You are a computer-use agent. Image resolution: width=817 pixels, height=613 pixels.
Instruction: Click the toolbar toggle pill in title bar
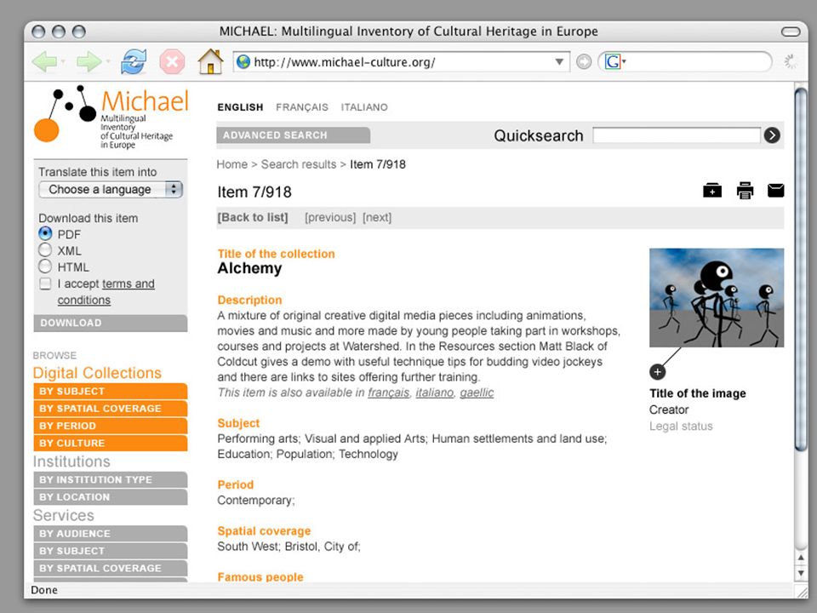[791, 32]
